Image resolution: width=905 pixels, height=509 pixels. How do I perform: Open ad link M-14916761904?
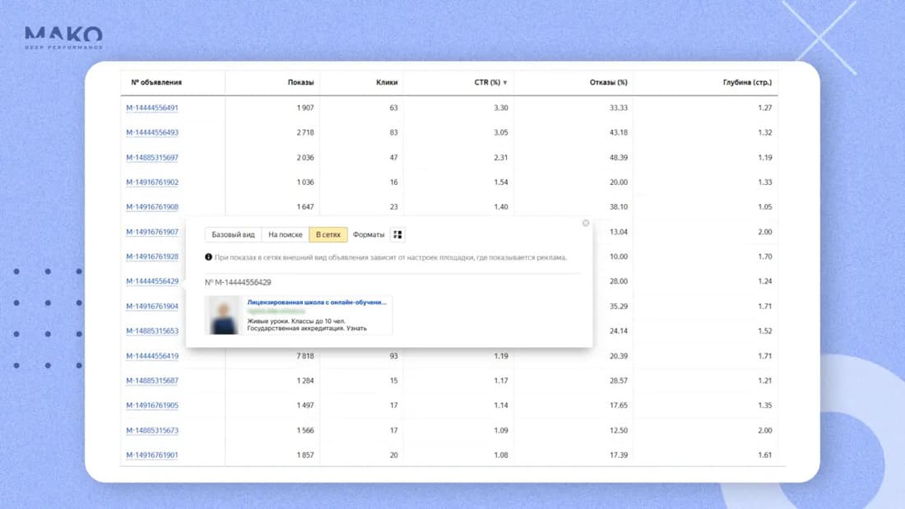pyautogui.click(x=152, y=307)
